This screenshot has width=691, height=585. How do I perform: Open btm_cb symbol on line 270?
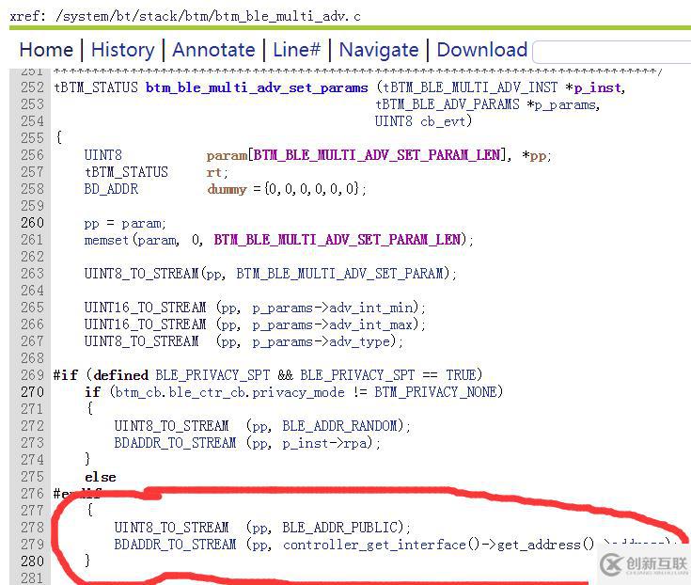click(140, 392)
